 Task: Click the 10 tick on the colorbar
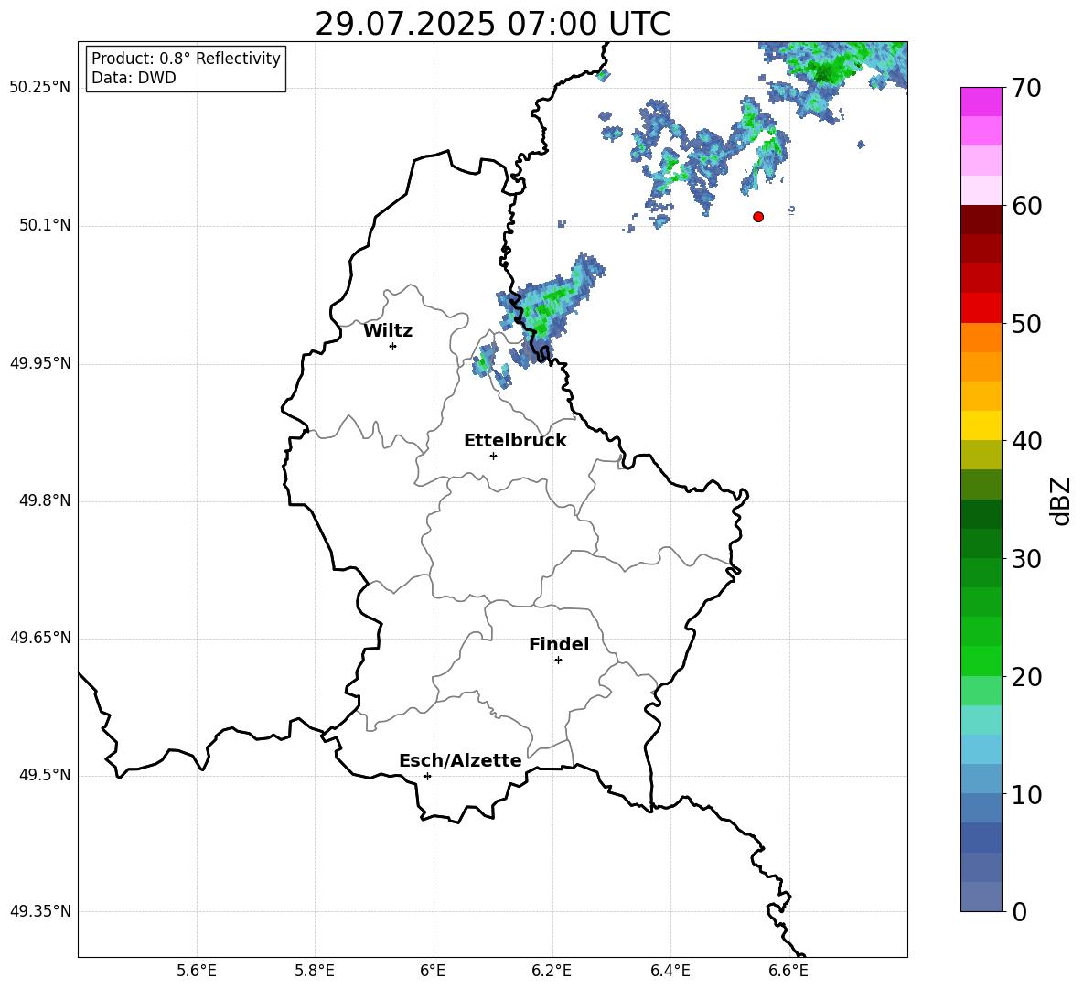1027,795
